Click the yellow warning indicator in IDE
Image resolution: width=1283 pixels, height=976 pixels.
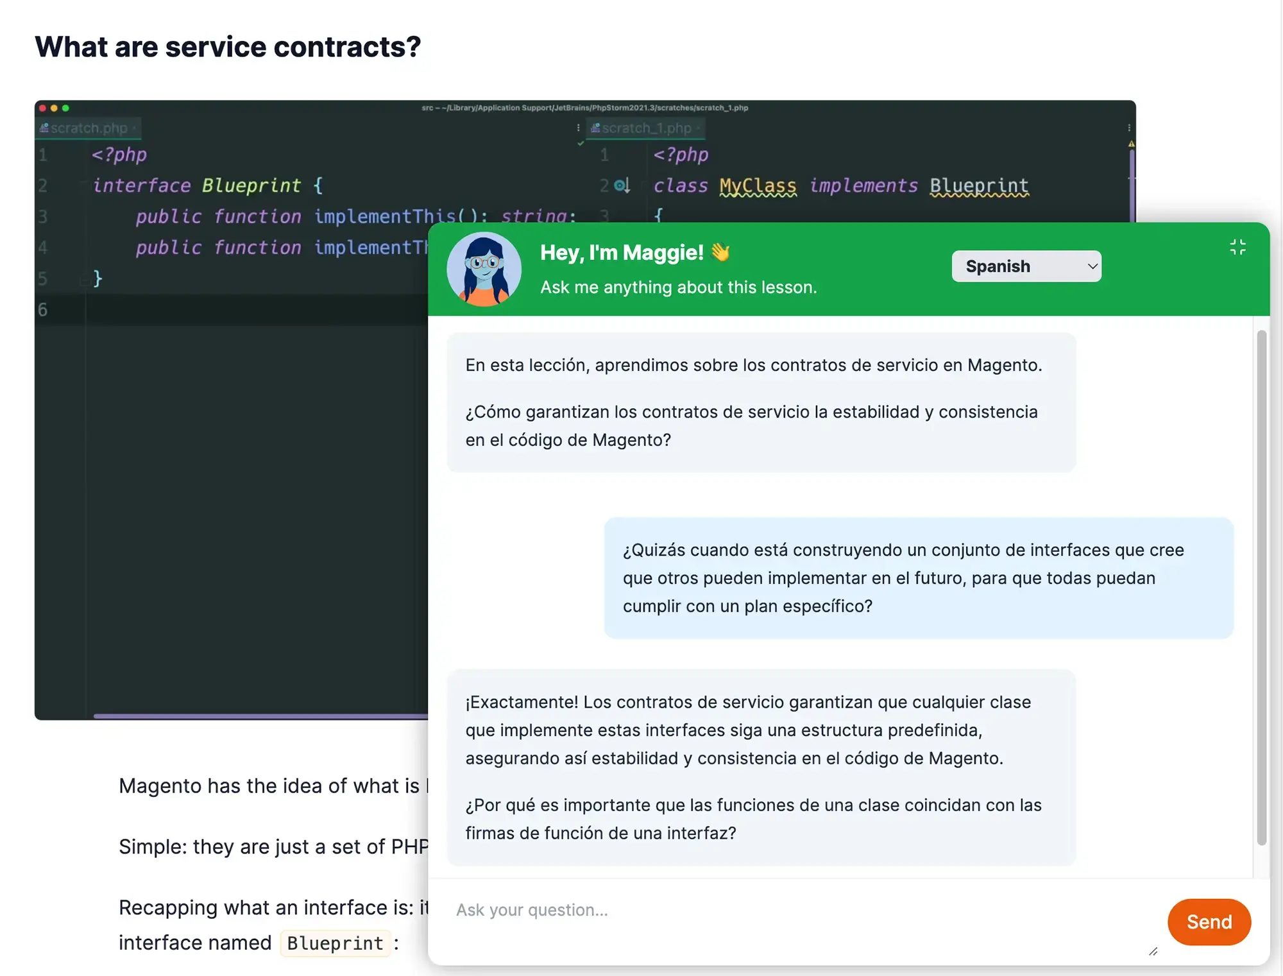click(1130, 144)
